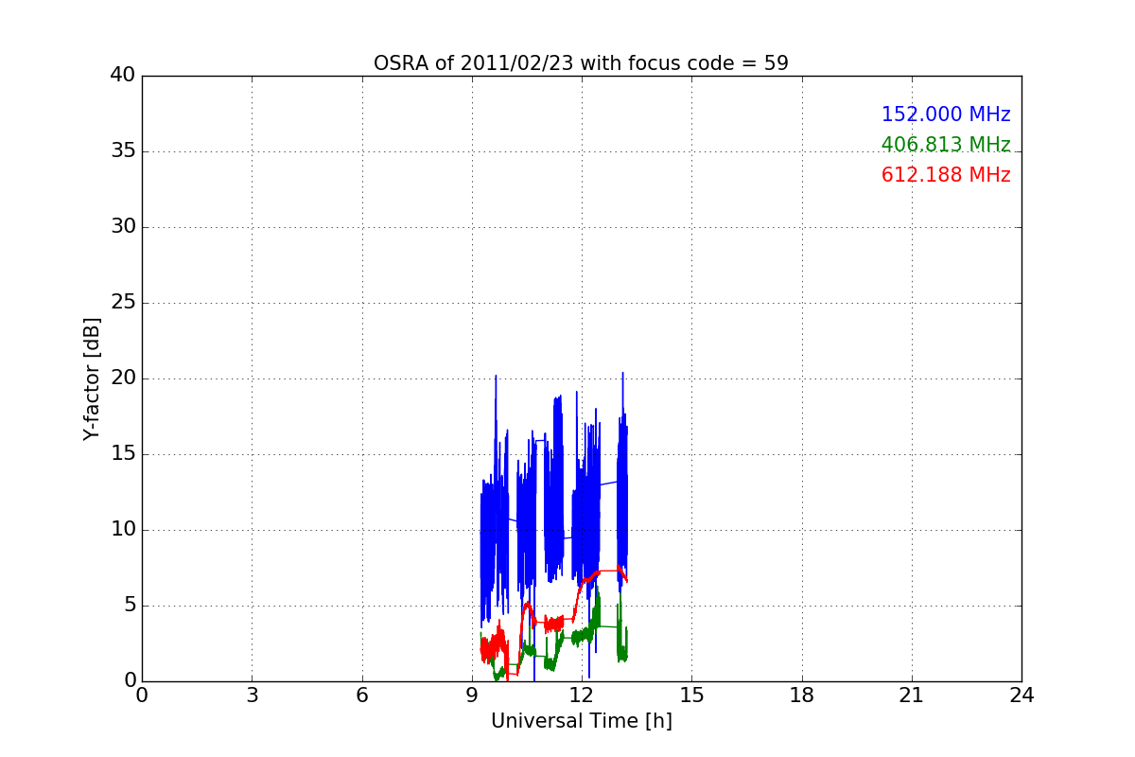Click the Universal Time [h] axis label

click(x=581, y=721)
